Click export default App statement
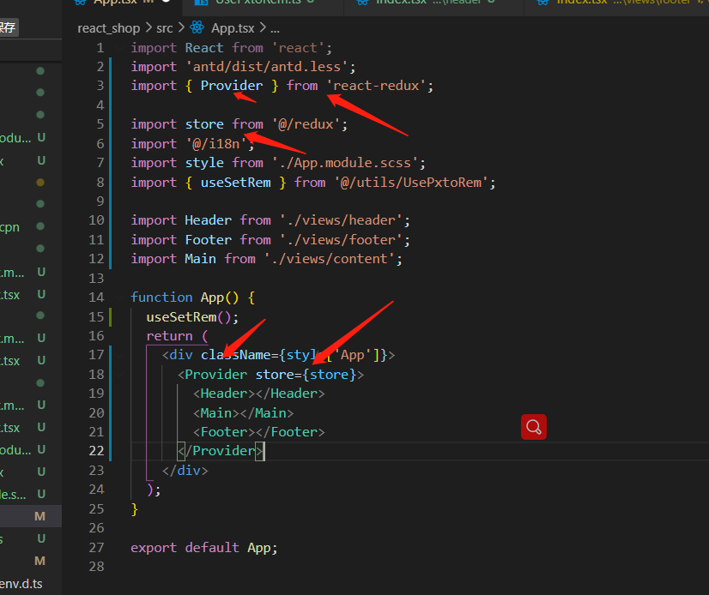This screenshot has width=709, height=595. pos(204,547)
